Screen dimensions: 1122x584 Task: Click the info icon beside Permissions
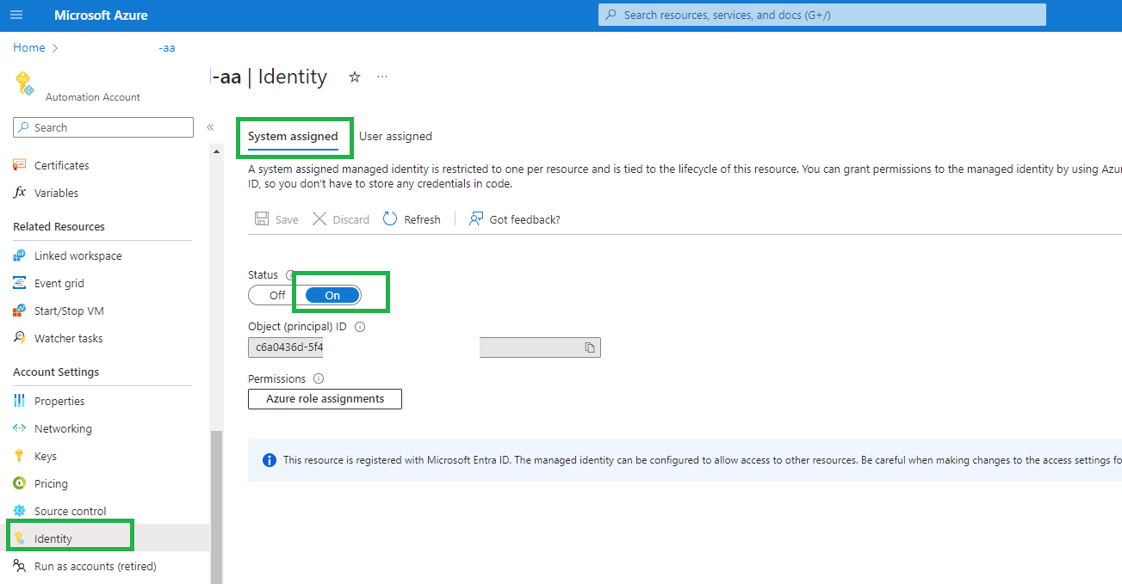pos(319,378)
